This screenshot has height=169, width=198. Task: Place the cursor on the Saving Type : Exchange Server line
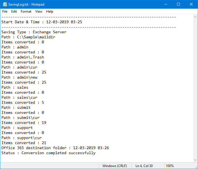click(x=34, y=32)
